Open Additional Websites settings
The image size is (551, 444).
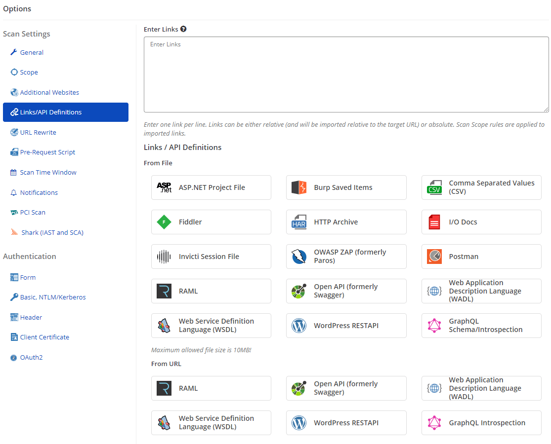[49, 92]
